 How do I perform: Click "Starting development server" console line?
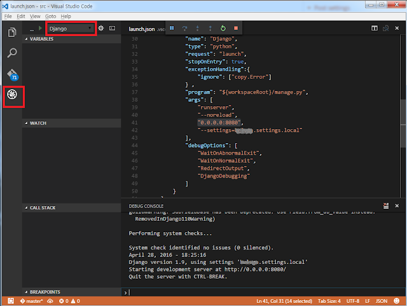207,269
